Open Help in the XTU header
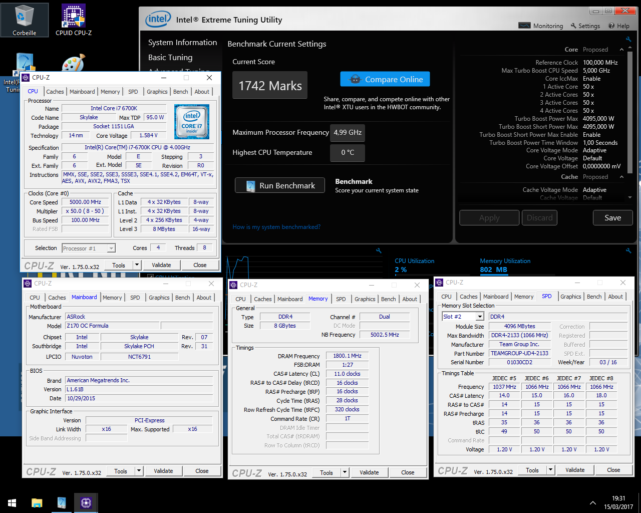 tap(619, 26)
